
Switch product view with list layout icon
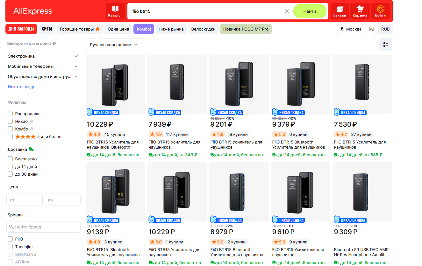[385, 45]
